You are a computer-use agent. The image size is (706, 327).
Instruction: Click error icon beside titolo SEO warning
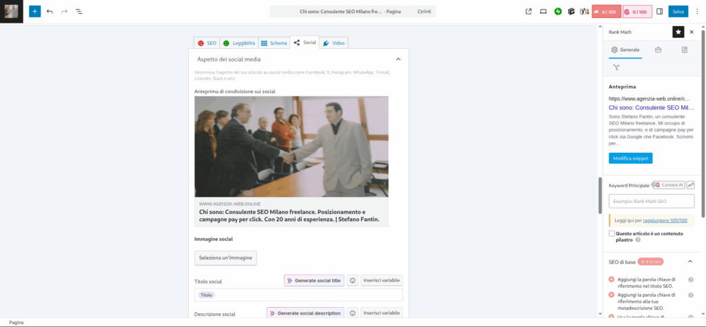(612, 279)
